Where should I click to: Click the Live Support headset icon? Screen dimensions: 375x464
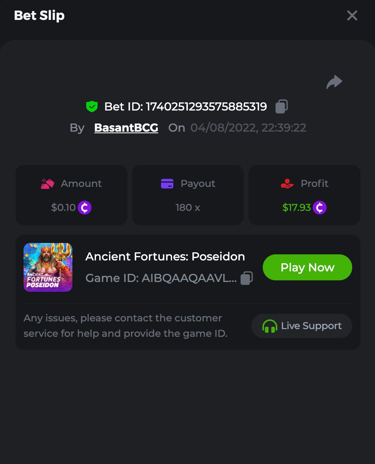click(x=269, y=326)
